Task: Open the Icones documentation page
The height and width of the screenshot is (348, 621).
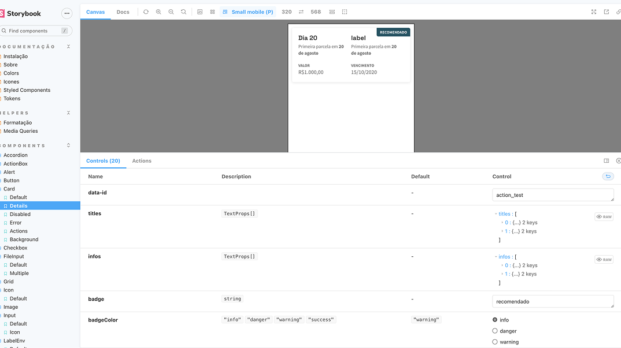Action: click(x=11, y=82)
